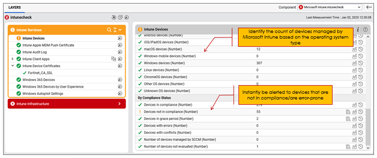The width and height of the screenshot is (377, 158).
Task: Click the Last Measurement Time text
Action: 339,18
